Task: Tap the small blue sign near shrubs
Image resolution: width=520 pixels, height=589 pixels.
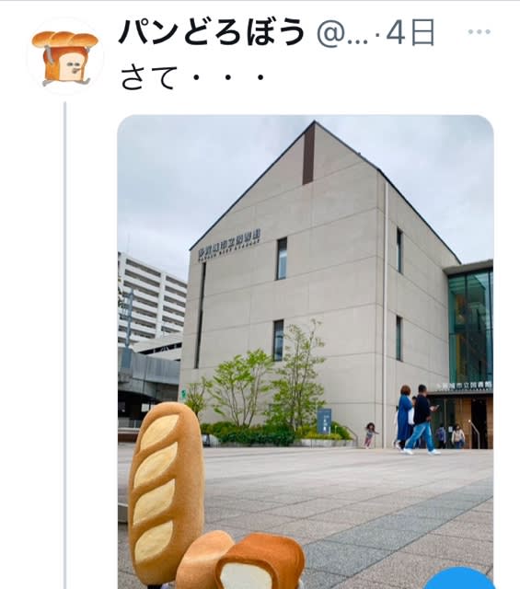Action: (324, 421)
